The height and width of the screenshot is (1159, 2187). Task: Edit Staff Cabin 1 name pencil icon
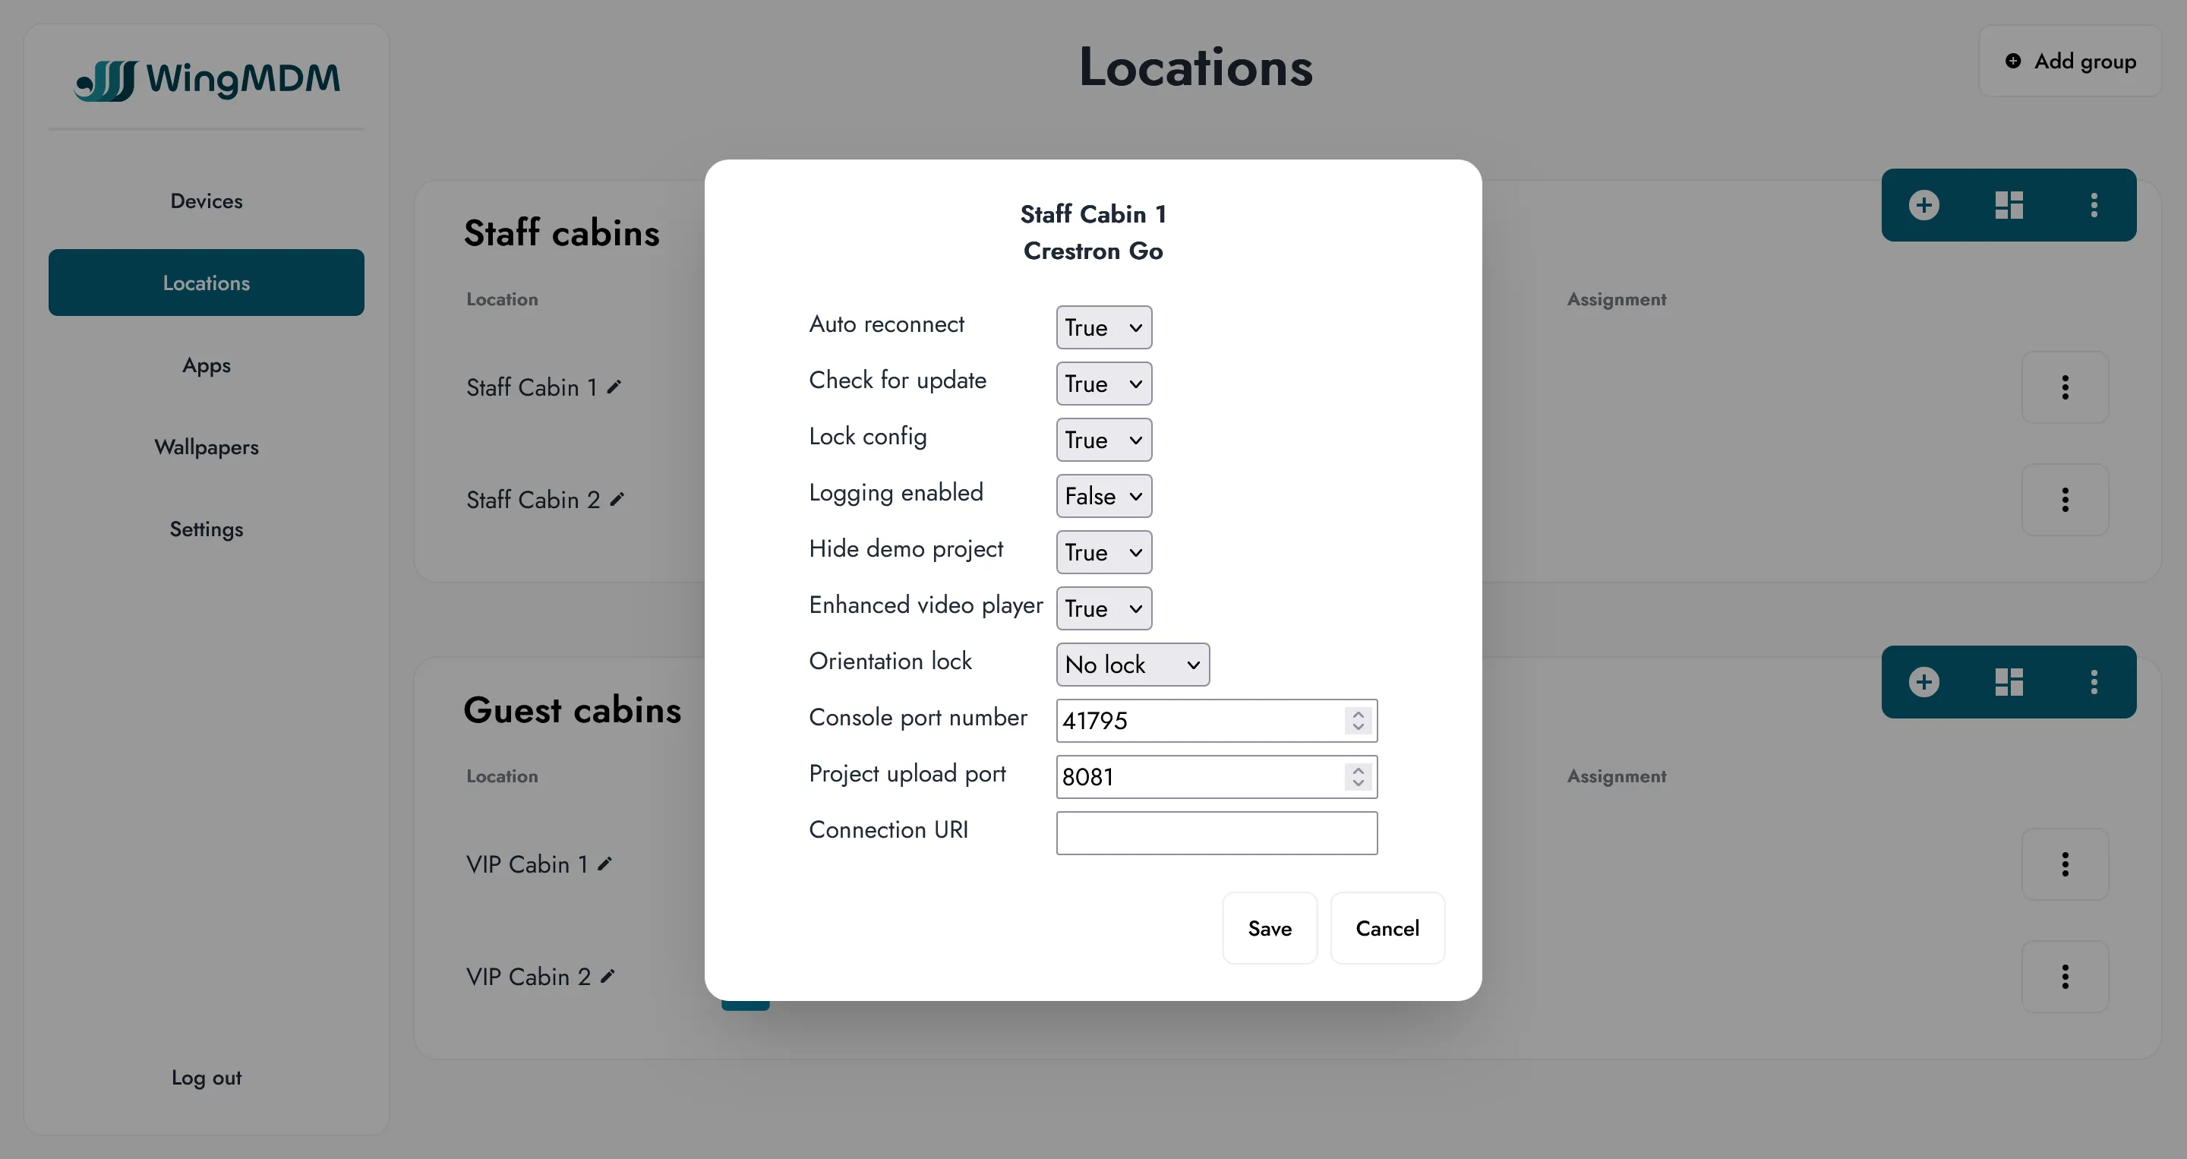tap(614, 387)
